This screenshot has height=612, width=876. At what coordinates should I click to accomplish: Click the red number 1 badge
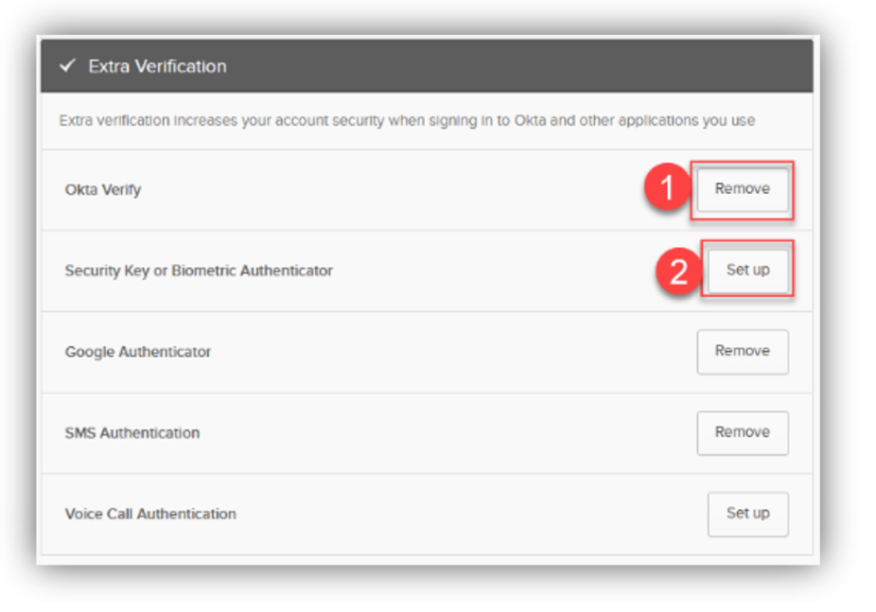click(x=667, y=187)
